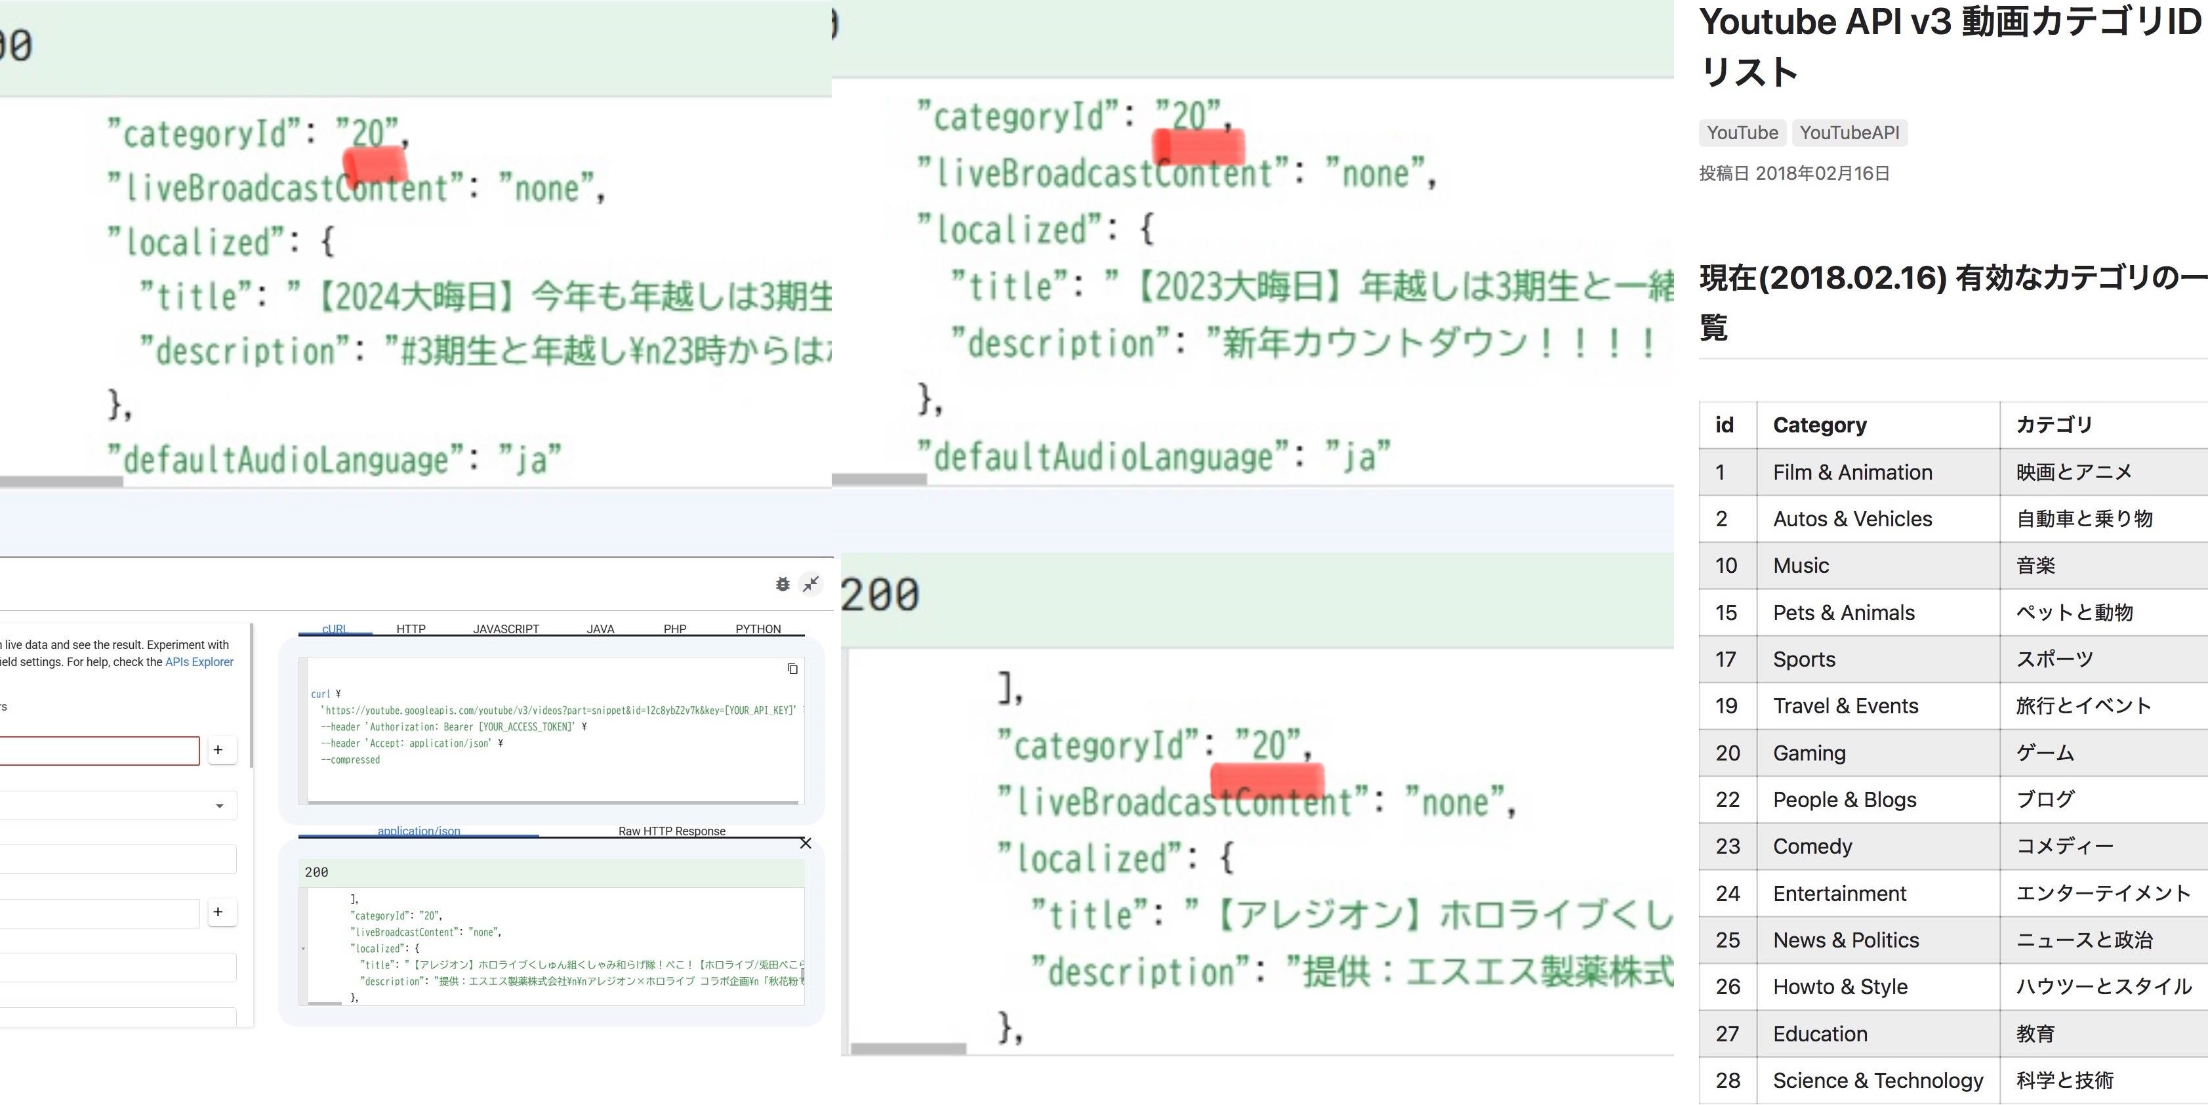Screen dimensions: 2208x1105
Task: Close the response panel with X icon
Action: click(x=806, y=844)
